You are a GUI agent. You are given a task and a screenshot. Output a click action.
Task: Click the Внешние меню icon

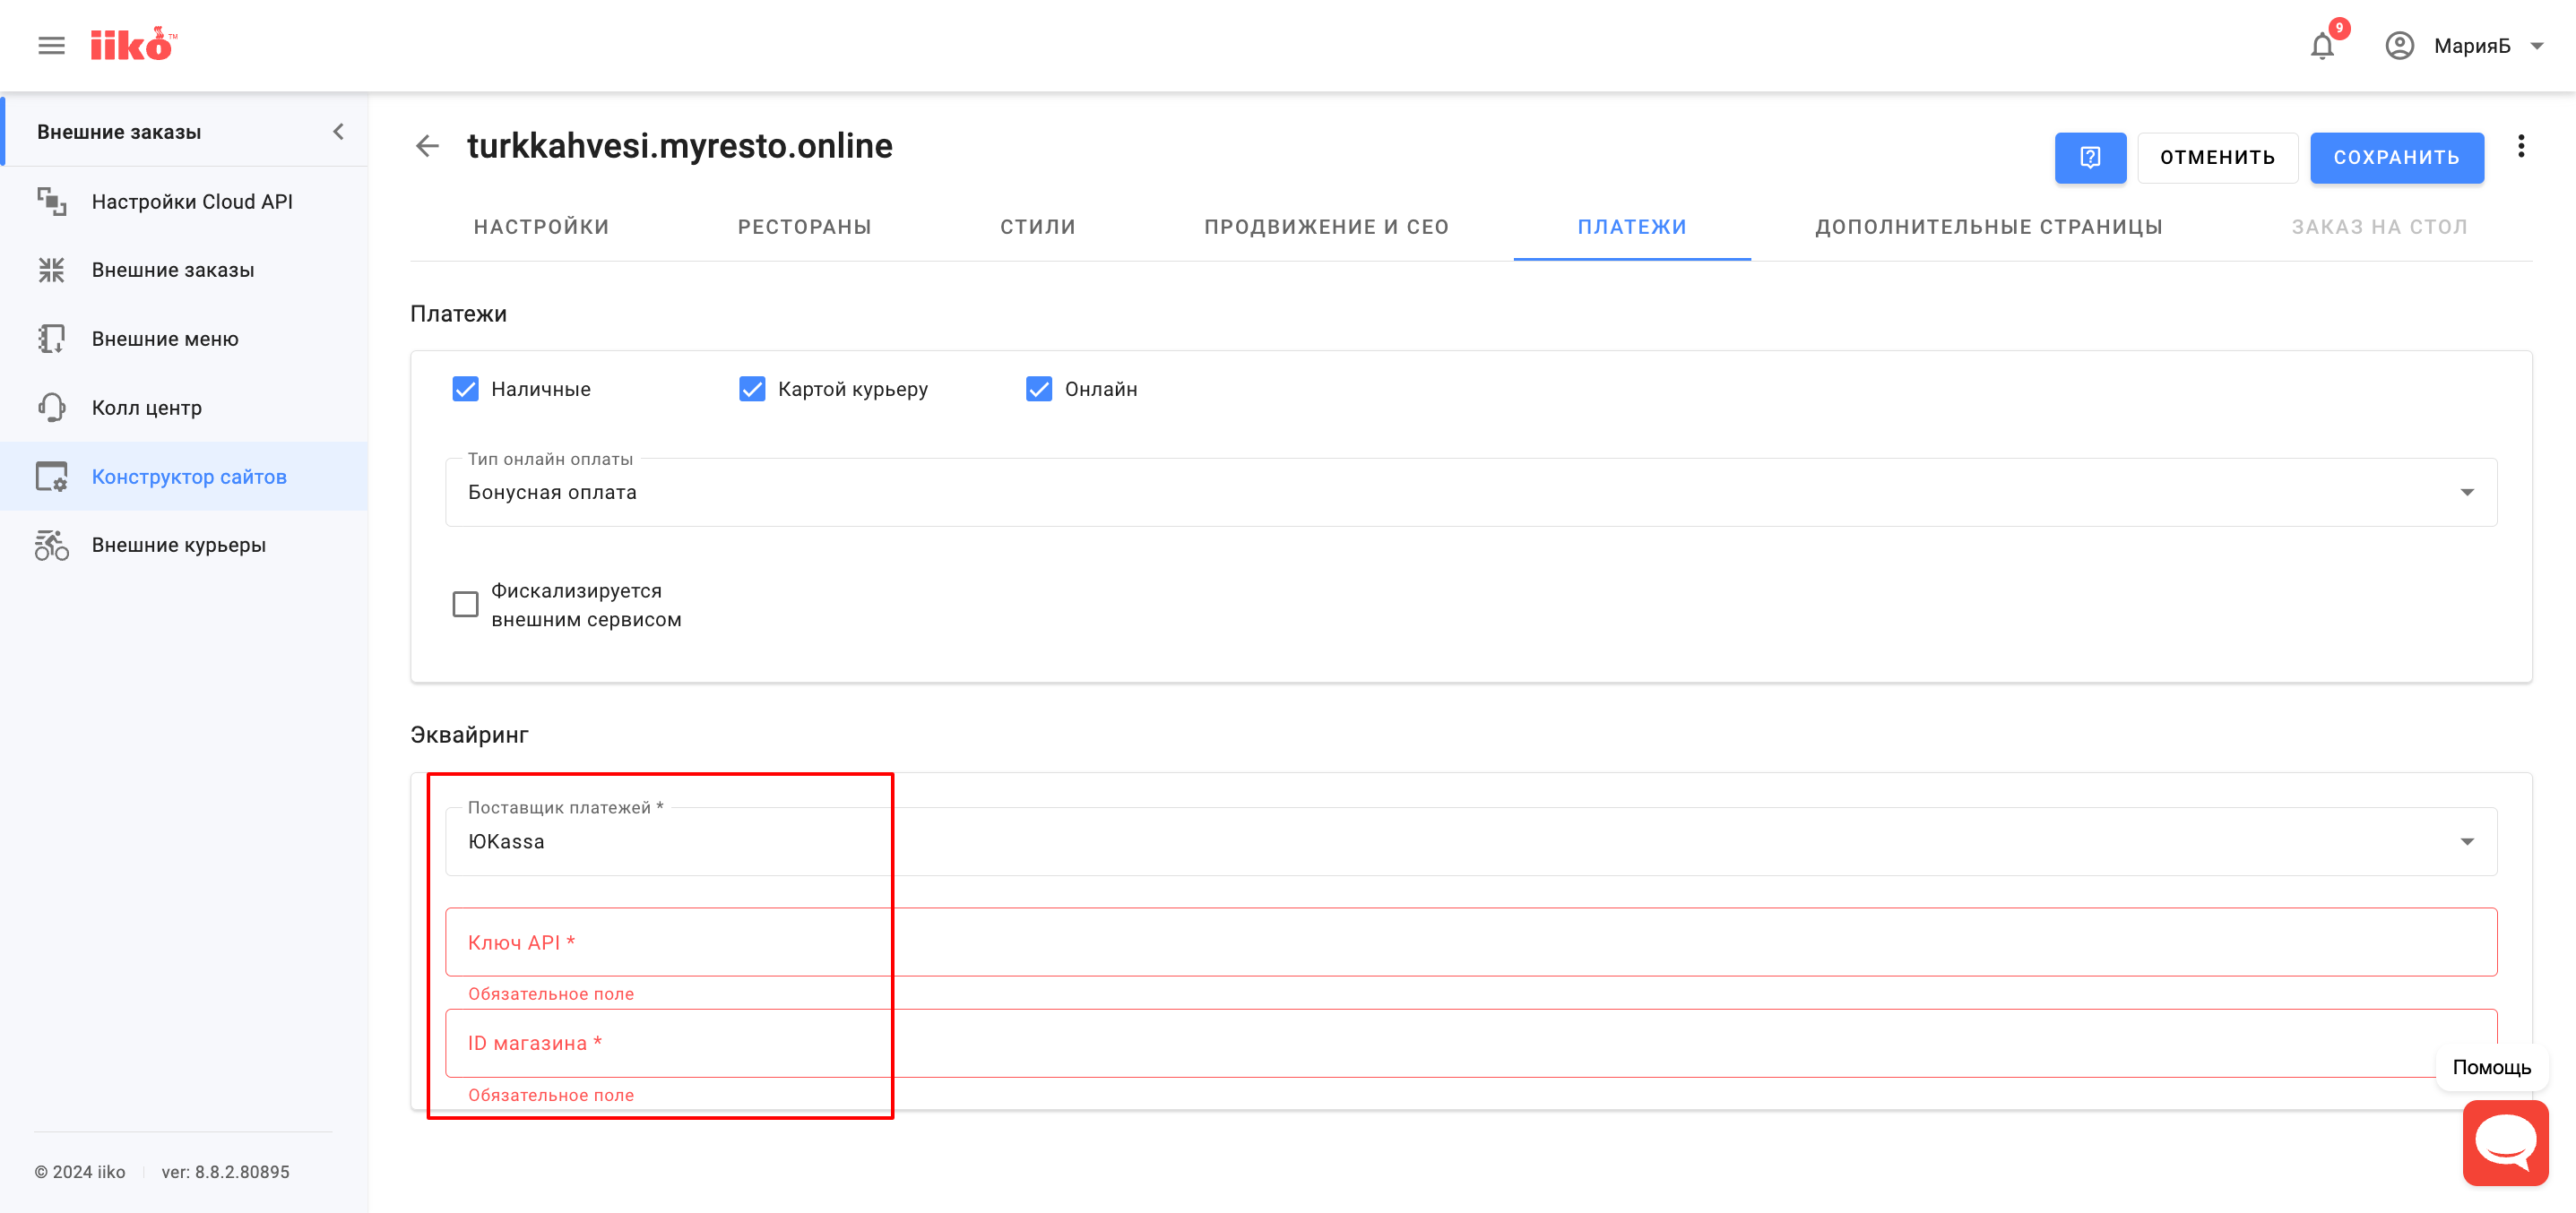[x=51, y=339]
